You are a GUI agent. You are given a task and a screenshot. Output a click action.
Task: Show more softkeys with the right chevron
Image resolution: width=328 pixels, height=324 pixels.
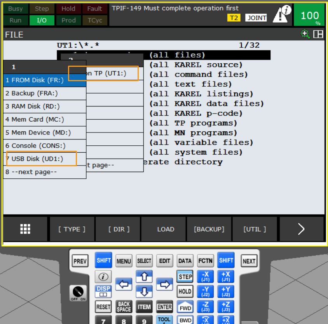tap(301, 229)
